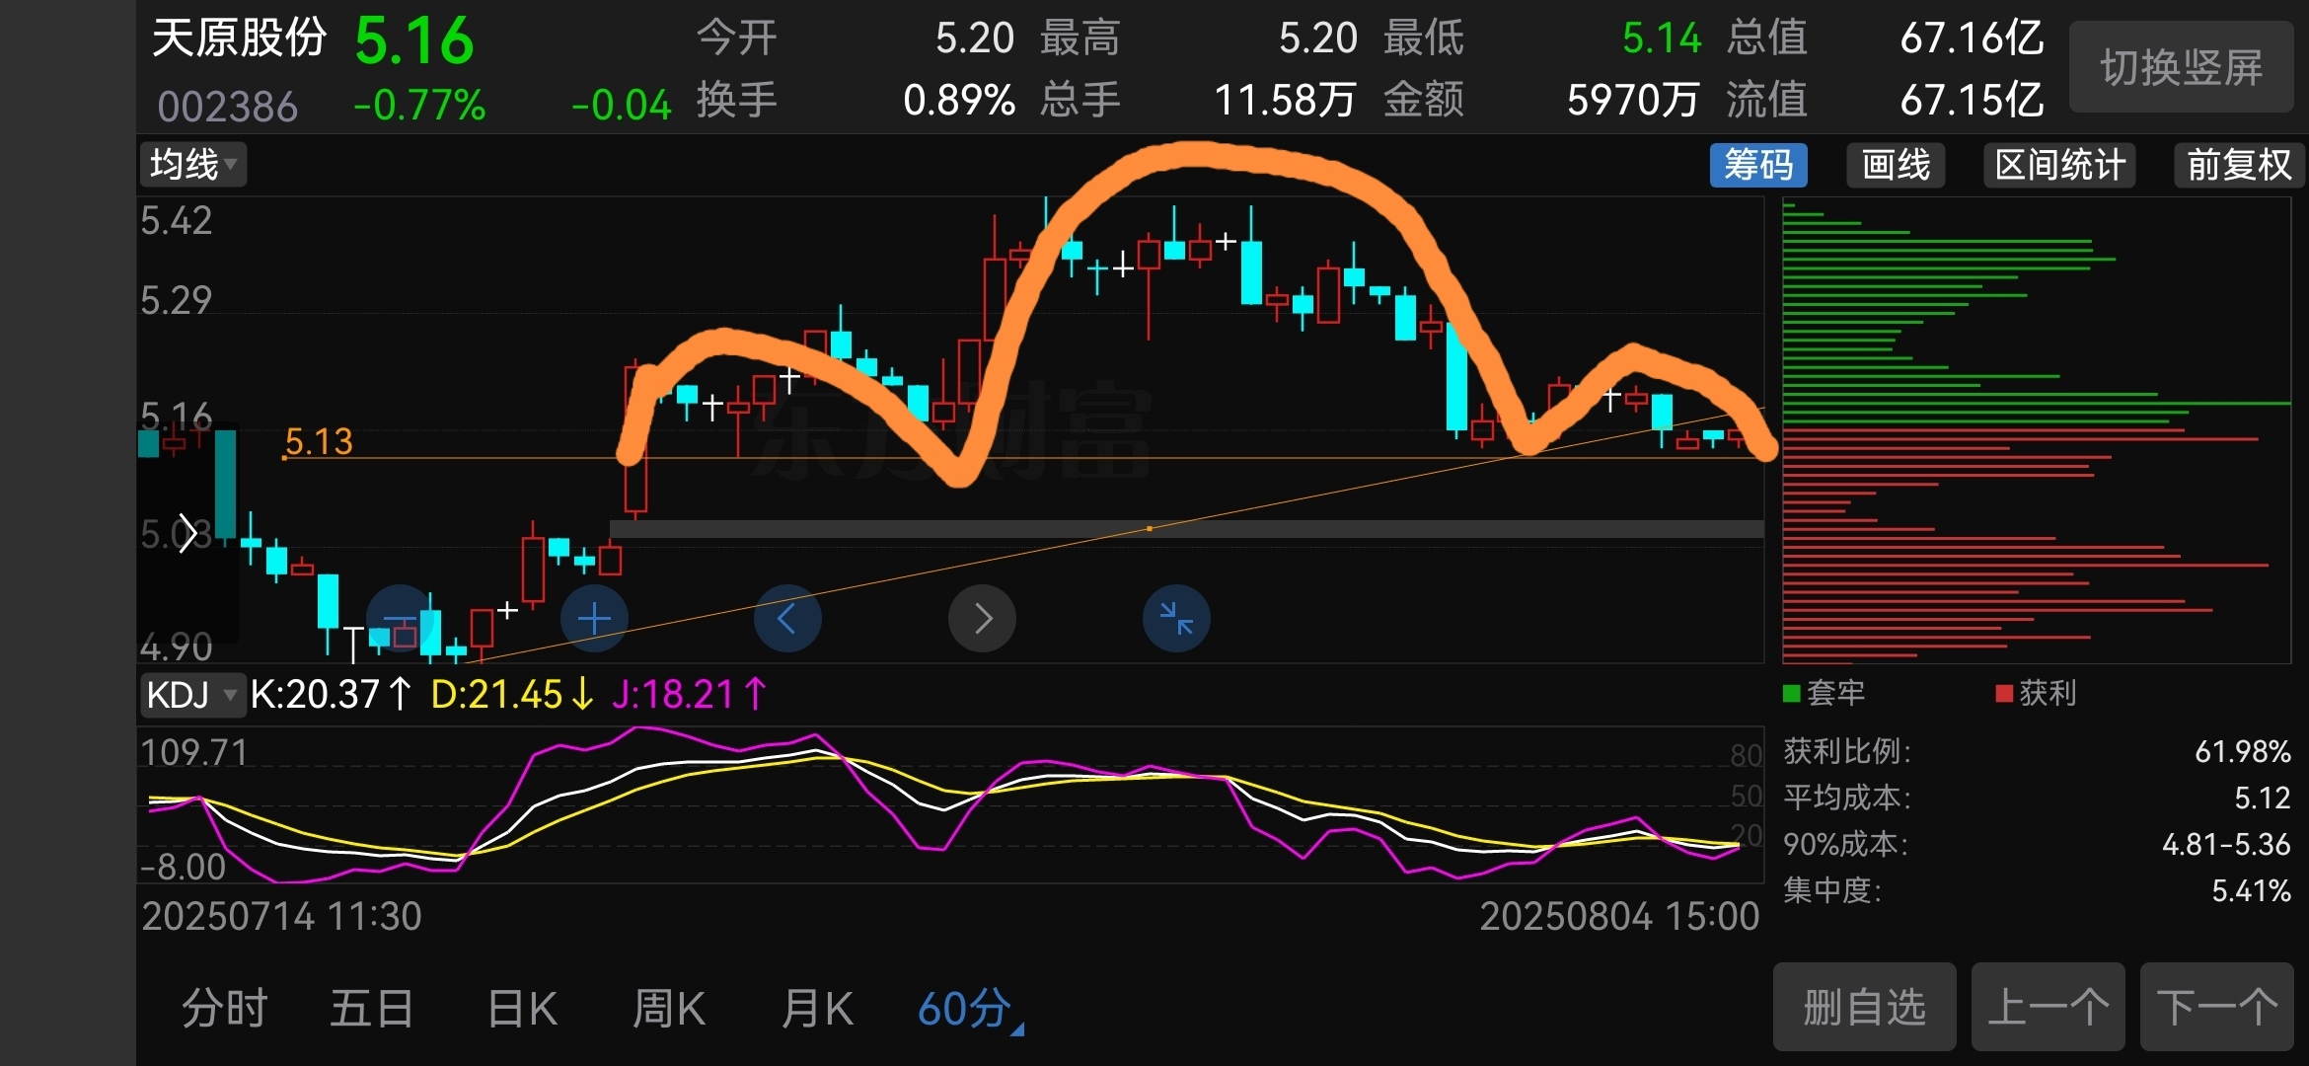Click the current price 5.16
This screenshot has width=2309, height=1066.
414,40
